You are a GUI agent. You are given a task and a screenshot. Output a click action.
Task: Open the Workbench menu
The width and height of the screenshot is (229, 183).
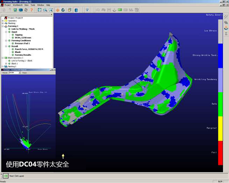tap(17, 5)
